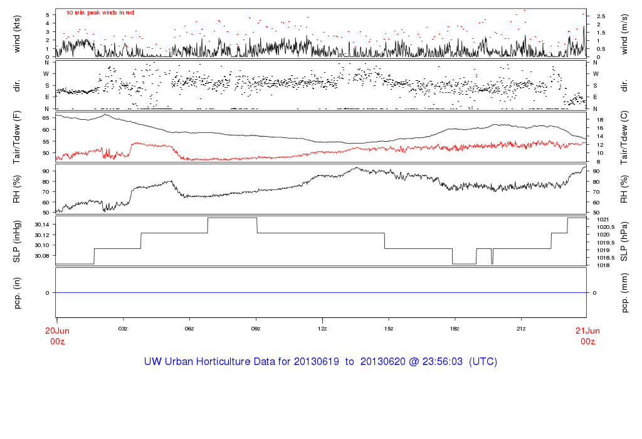Click the '06z' time tick label

point(189,329)
